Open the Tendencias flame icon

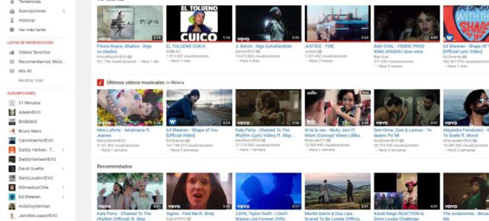point(12,2)
